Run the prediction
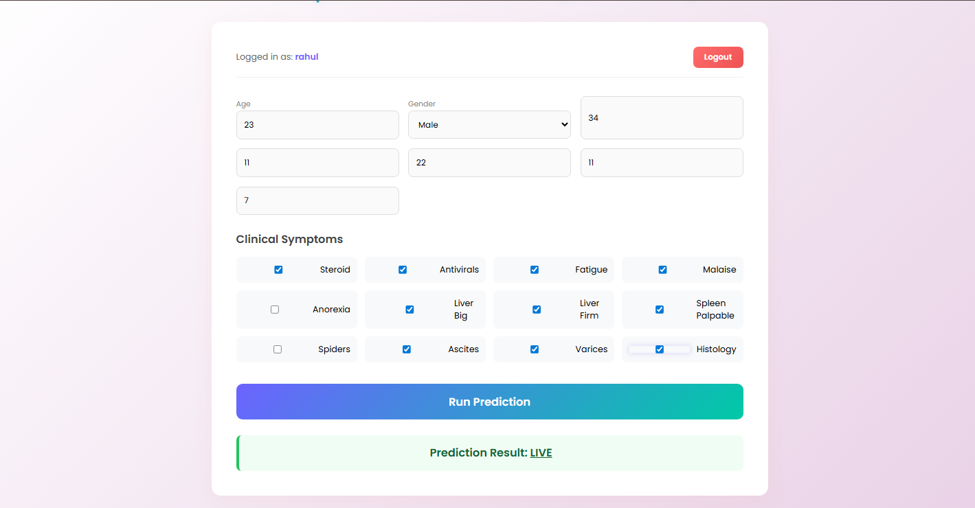This screenshot has height=508, width=975. (x=489, y=402)
